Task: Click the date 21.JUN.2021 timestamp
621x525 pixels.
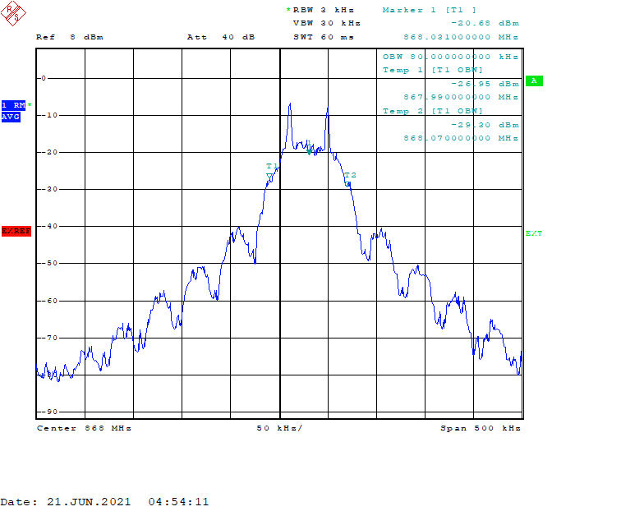Action: click(104, 502)
